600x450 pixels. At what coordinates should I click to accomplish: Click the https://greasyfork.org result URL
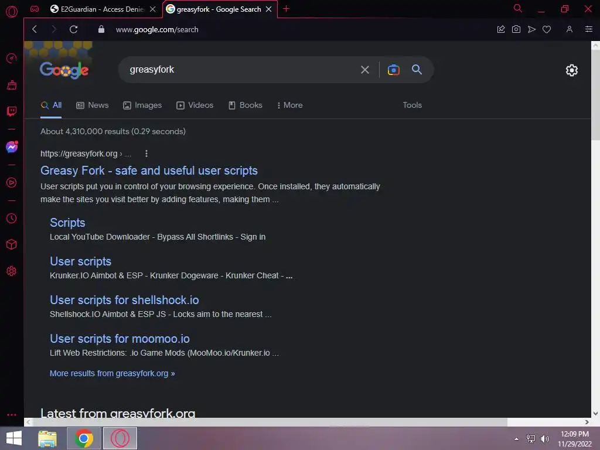(79, 154)
